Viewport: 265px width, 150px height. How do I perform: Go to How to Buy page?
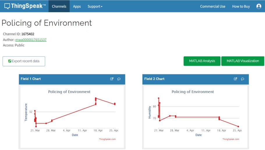[241, 6]
